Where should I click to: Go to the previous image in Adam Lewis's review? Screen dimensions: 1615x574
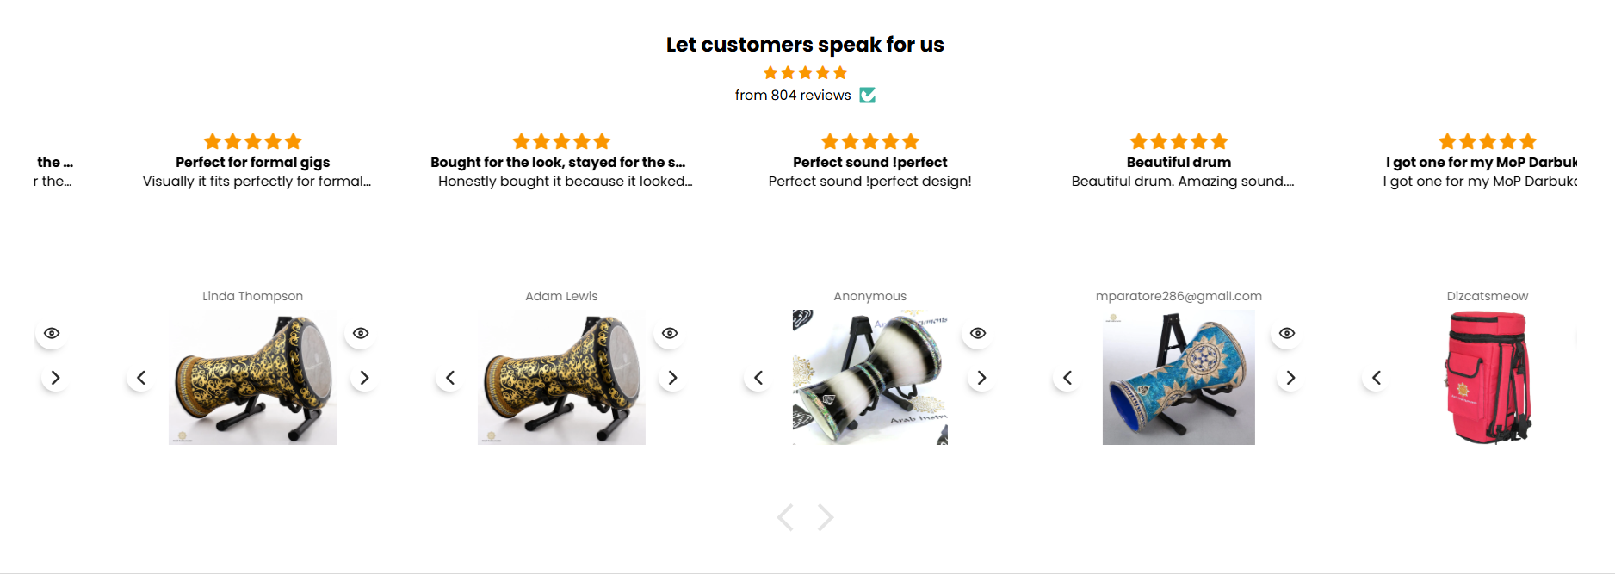coord(449,378)
